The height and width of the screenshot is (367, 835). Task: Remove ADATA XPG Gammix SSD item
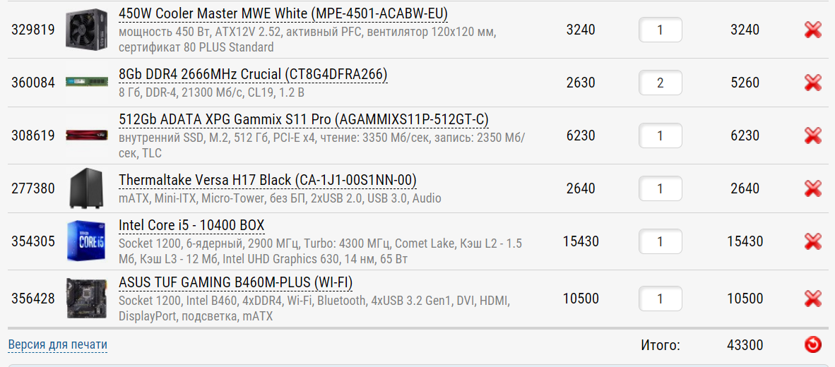[x=813, y=136]
